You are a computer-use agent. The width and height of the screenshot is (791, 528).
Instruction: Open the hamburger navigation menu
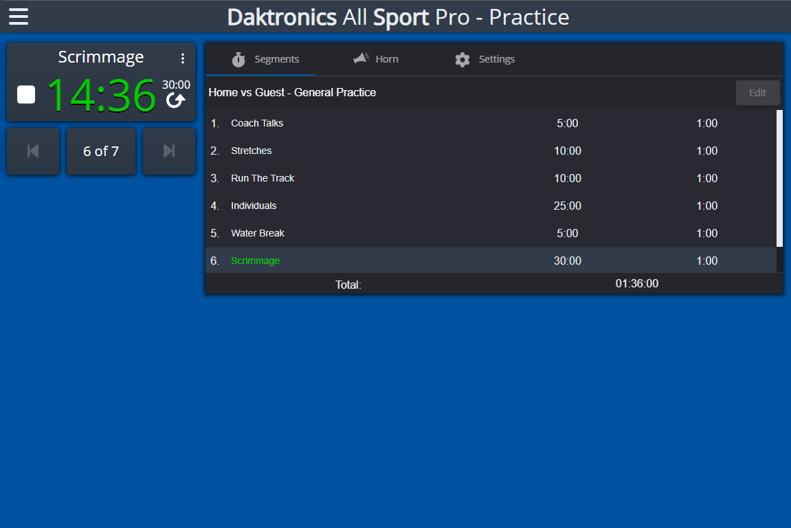point(18,16)
